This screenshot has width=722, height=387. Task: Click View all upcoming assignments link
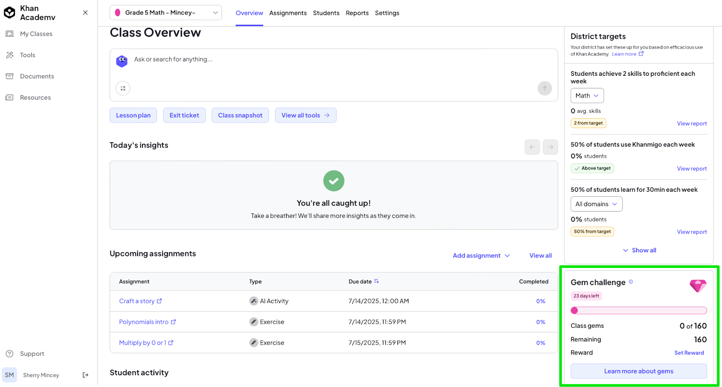tap(541, 256)
